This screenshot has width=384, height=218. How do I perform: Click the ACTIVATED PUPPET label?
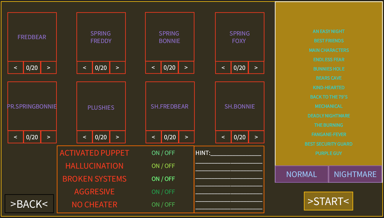click(94, 153)
